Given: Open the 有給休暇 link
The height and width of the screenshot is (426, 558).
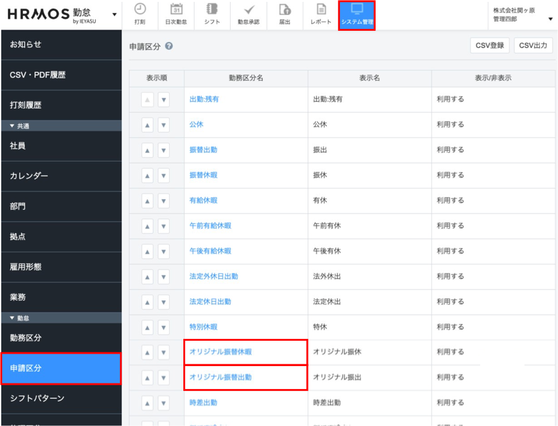Looking at the screenshot, I should point(203,201).
